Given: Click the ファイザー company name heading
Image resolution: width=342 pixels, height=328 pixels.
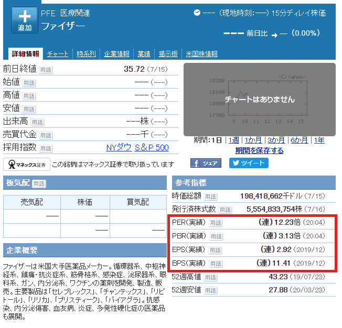Looking at the screenshot, I should [63, 26].
